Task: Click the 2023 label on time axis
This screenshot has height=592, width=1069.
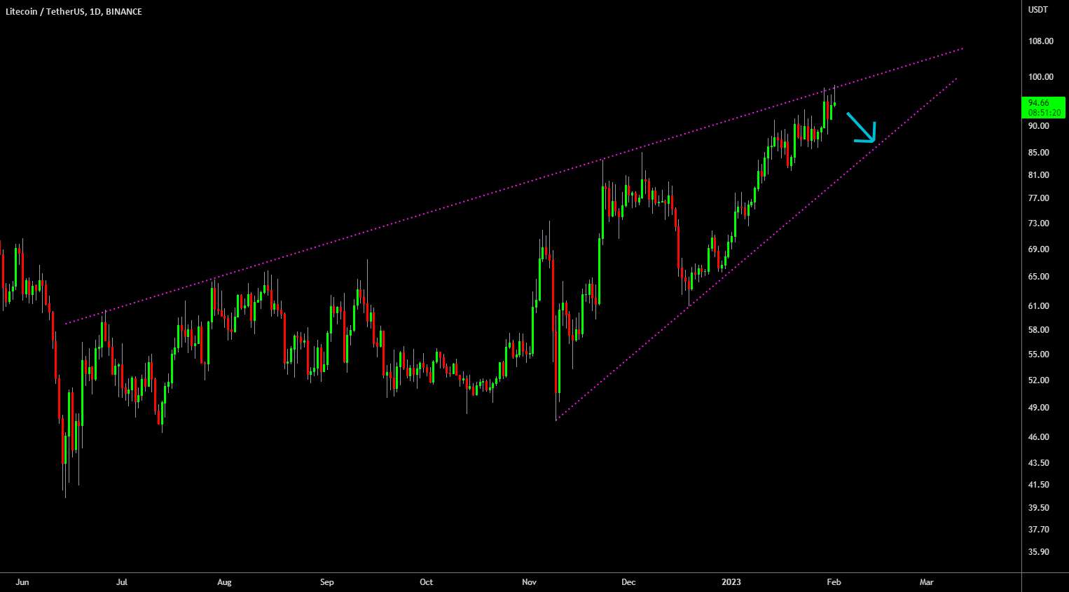Action: (731, 582)
